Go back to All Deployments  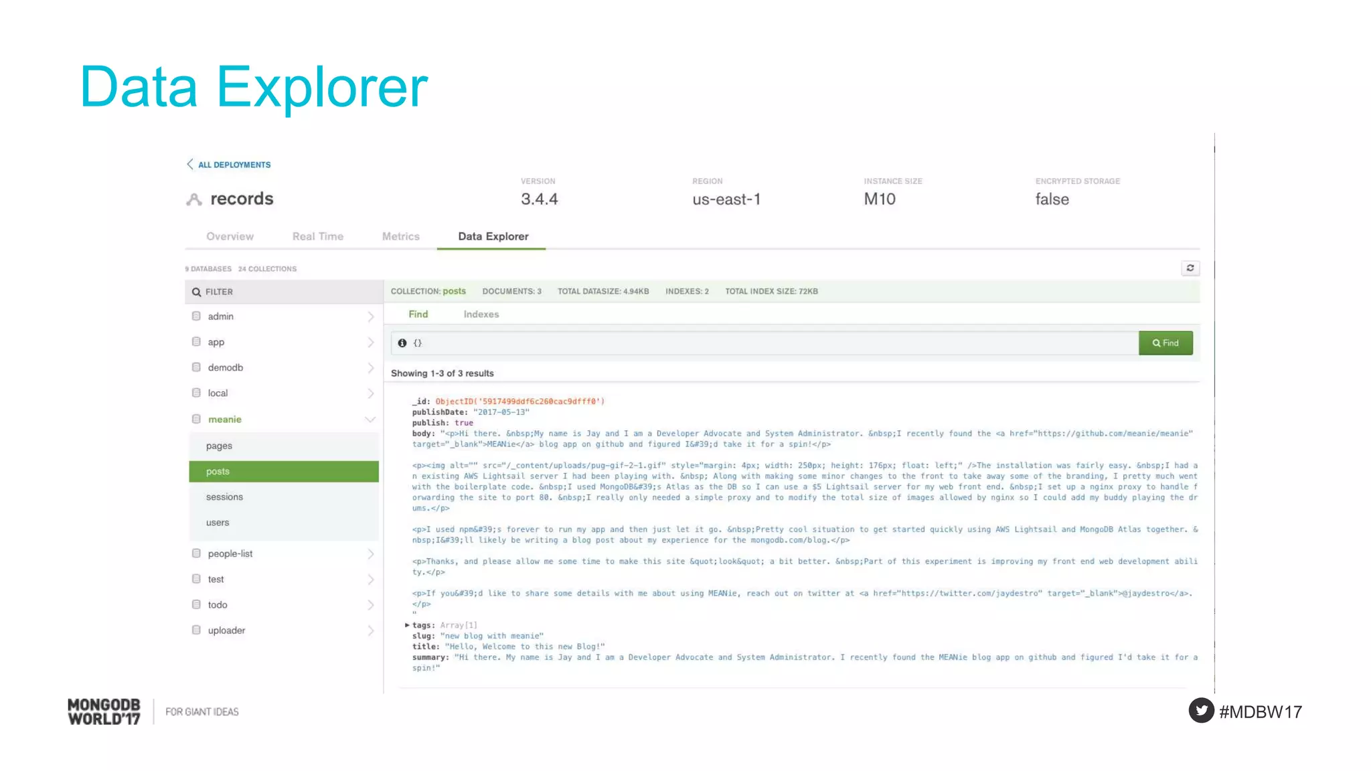pyautogui.click(x=234, y=165)
